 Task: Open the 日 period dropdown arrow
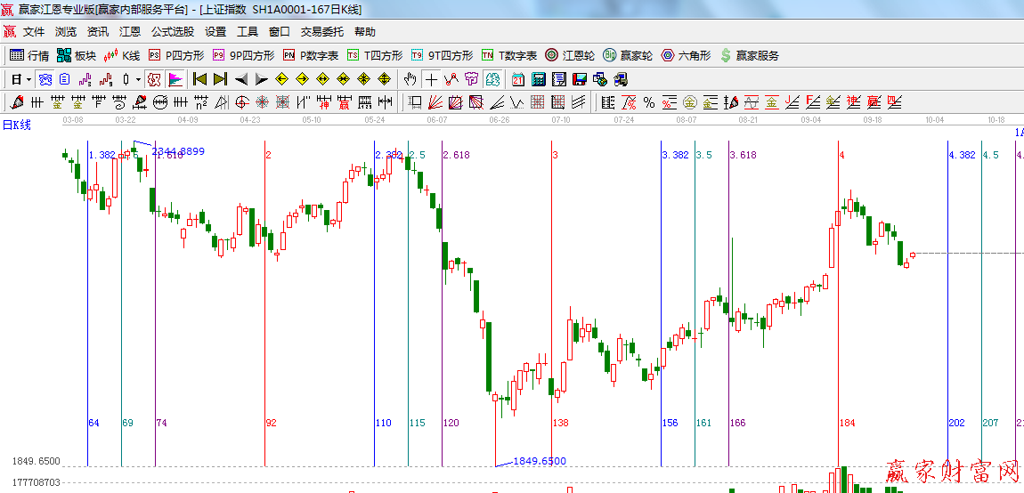click(x=28, y=79)
